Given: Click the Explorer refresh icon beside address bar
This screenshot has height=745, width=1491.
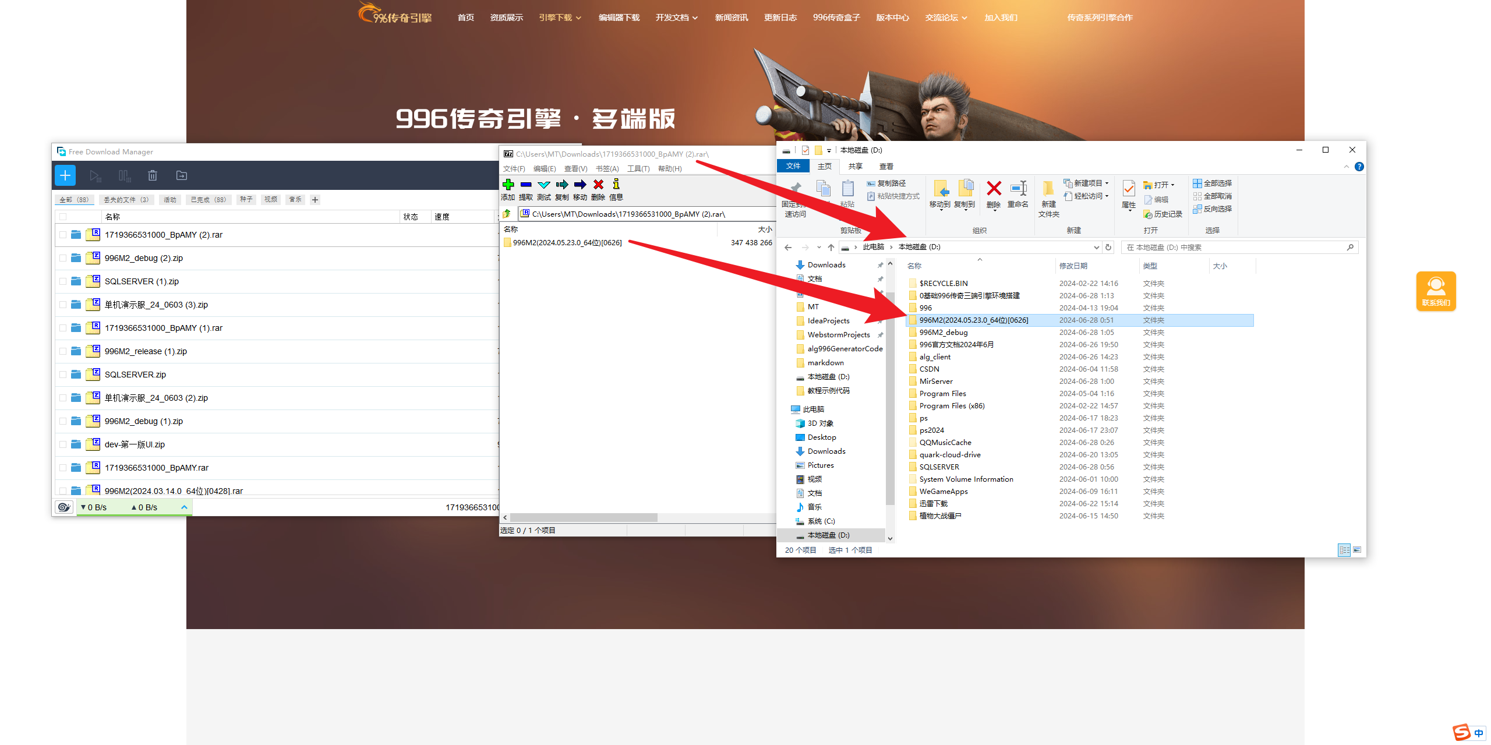Looking at the screenshot, I should point(1108,247).
